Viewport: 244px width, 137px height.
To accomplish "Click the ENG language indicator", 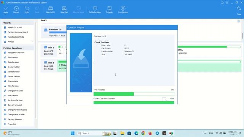I will coord(211,133).
